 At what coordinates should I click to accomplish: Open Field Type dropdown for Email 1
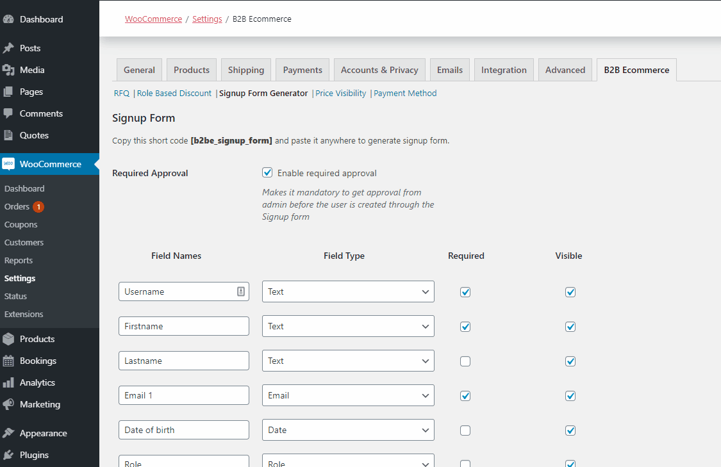point(348,395)
